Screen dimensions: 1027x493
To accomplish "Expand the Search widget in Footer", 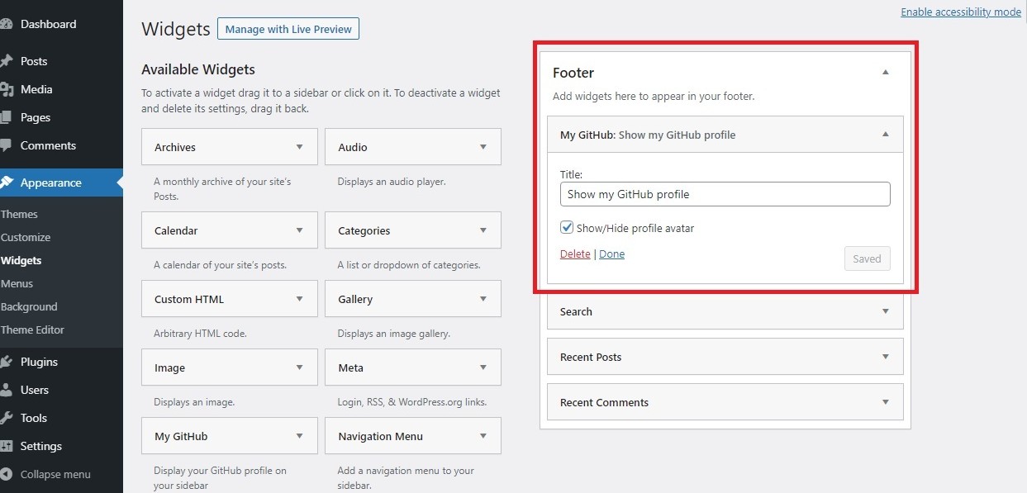I will 885,311.
